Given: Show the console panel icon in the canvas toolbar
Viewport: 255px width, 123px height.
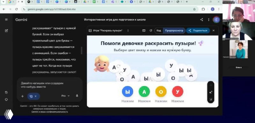Looking at the screenshot, I should pyautogui.click(x=144, y=30).
